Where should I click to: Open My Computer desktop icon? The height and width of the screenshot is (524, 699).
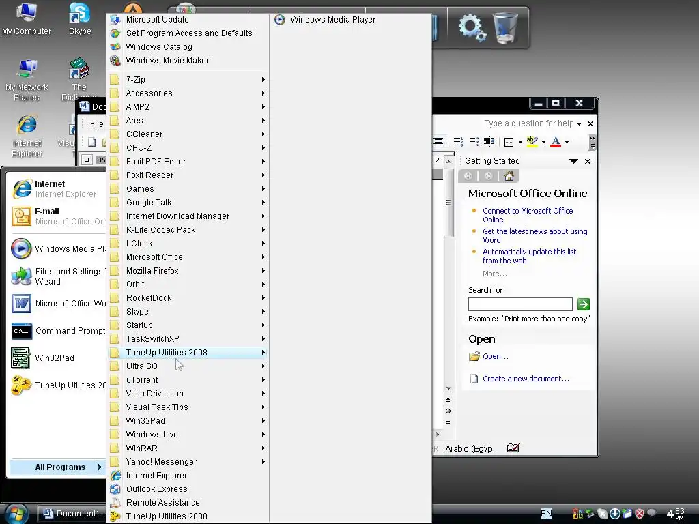27,19
